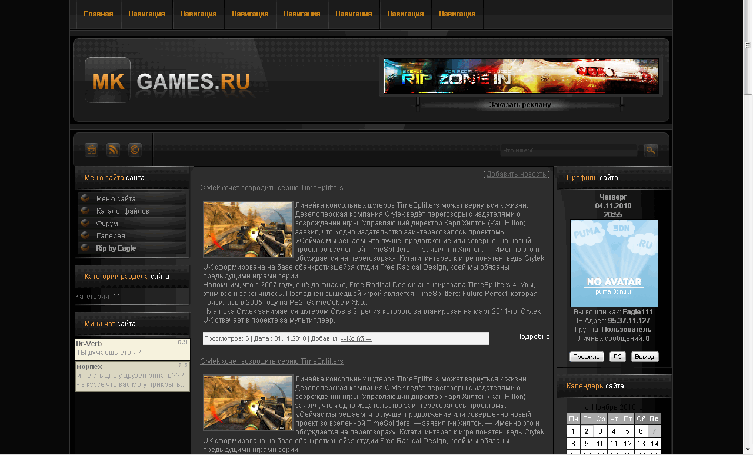
Task: Click chat message 'ТЫ думаешь ето я?'
Action: pos(109,353)
